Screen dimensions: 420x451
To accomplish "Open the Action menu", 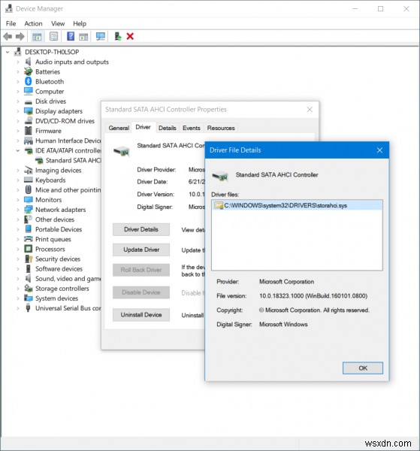I will coord(33,23).
